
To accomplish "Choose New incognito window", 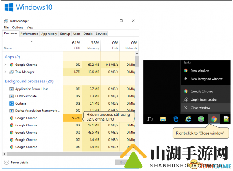I will pos(205,79).
